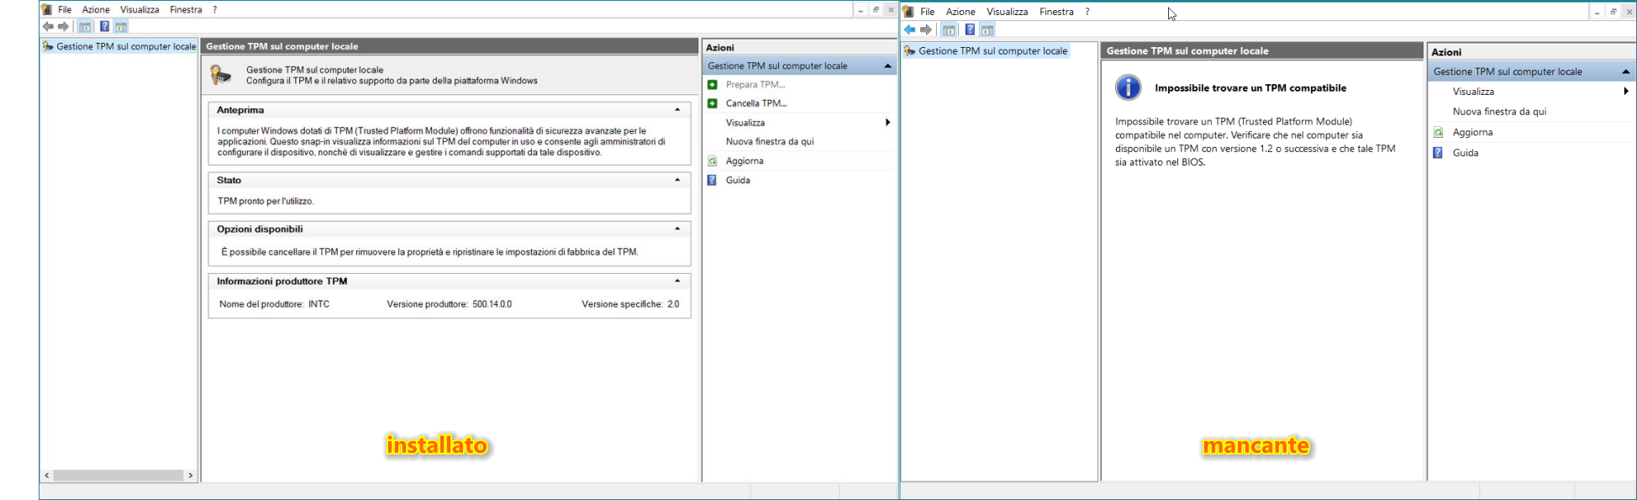Open Visualizza menu in left window
Viewport: 1637px width, 500px height.
(x=139, y=10)
